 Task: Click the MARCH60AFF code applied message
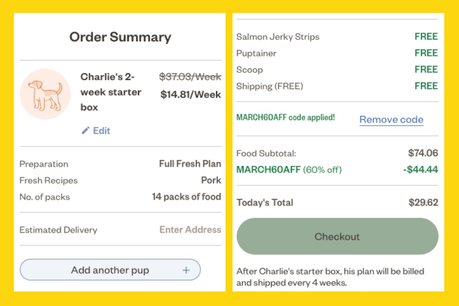pyautogui.click(x=285, y=117)
